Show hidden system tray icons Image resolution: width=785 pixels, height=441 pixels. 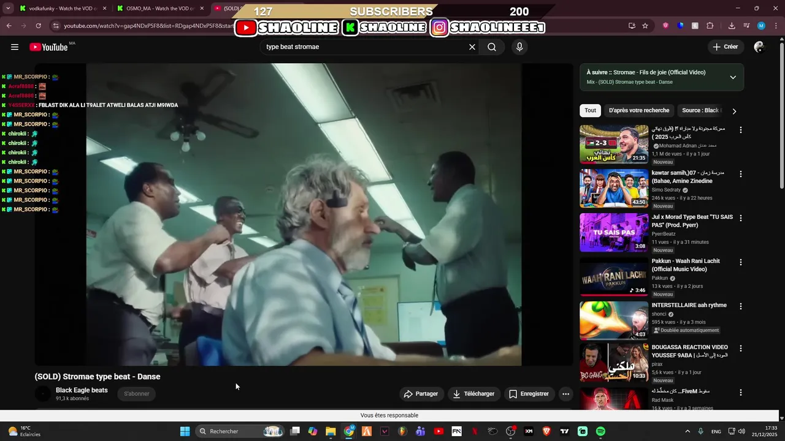click(687, 431)
